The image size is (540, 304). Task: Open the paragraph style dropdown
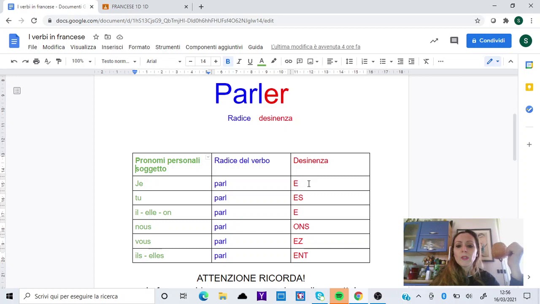click(x=119, y=61)
